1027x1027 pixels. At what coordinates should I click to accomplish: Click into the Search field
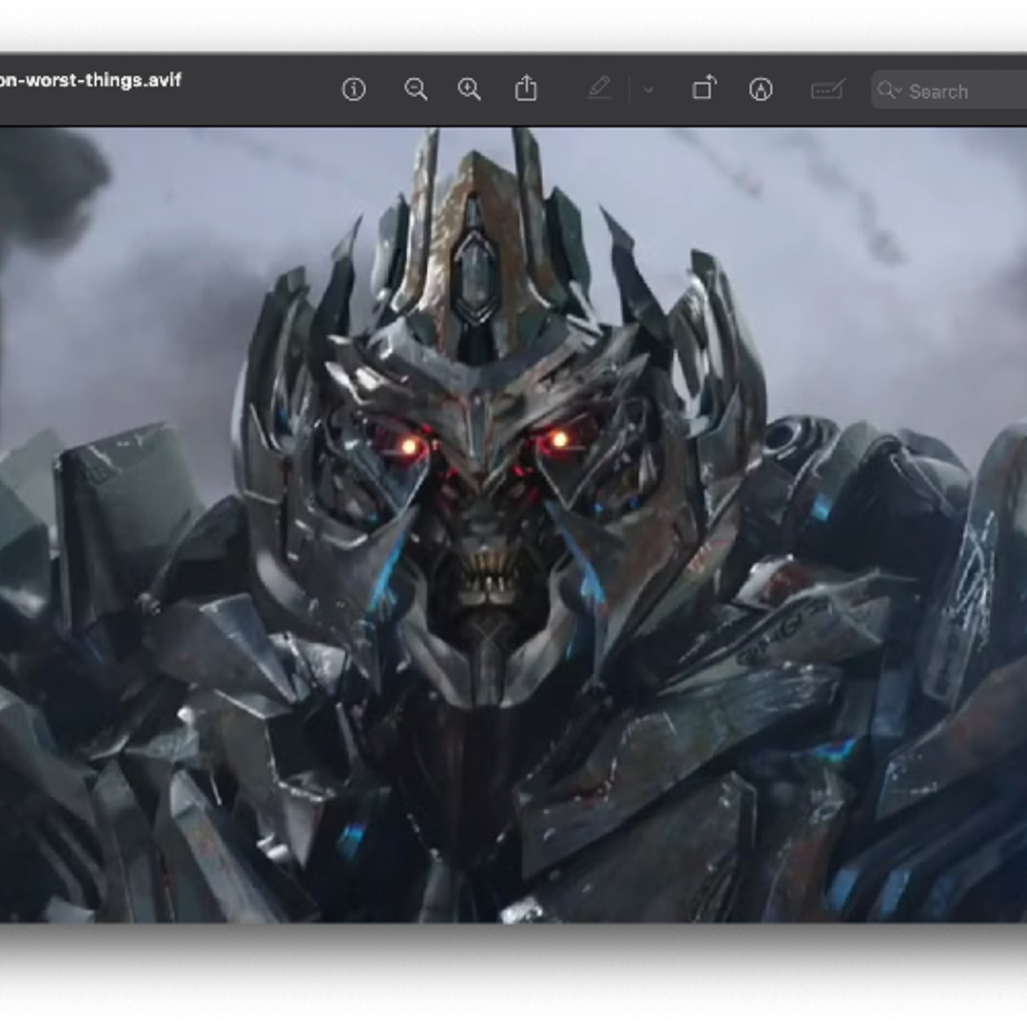[960, 91]
